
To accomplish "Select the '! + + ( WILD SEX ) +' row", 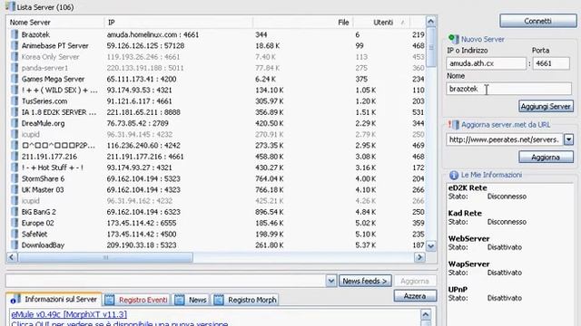I will (x=216, y=91).
